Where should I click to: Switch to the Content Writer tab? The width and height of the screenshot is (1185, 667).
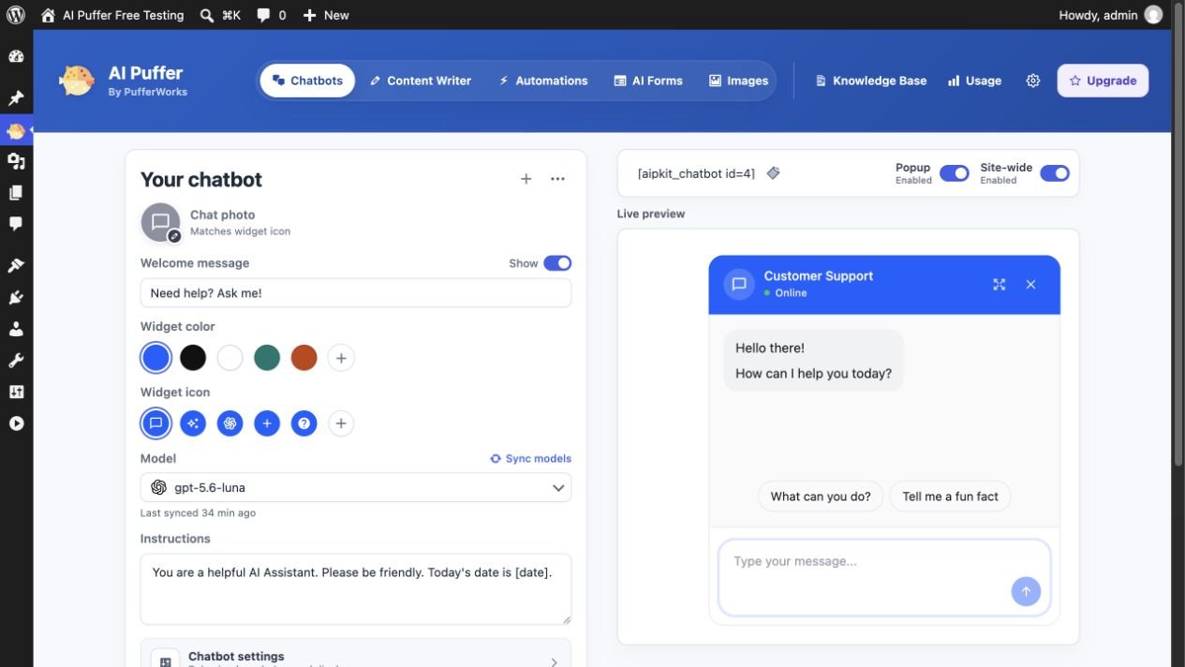[421, 81]
